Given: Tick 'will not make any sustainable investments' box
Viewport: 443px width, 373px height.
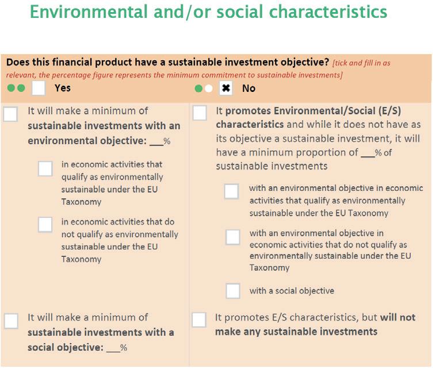Looking at the screenshot, I should point(199,320).
